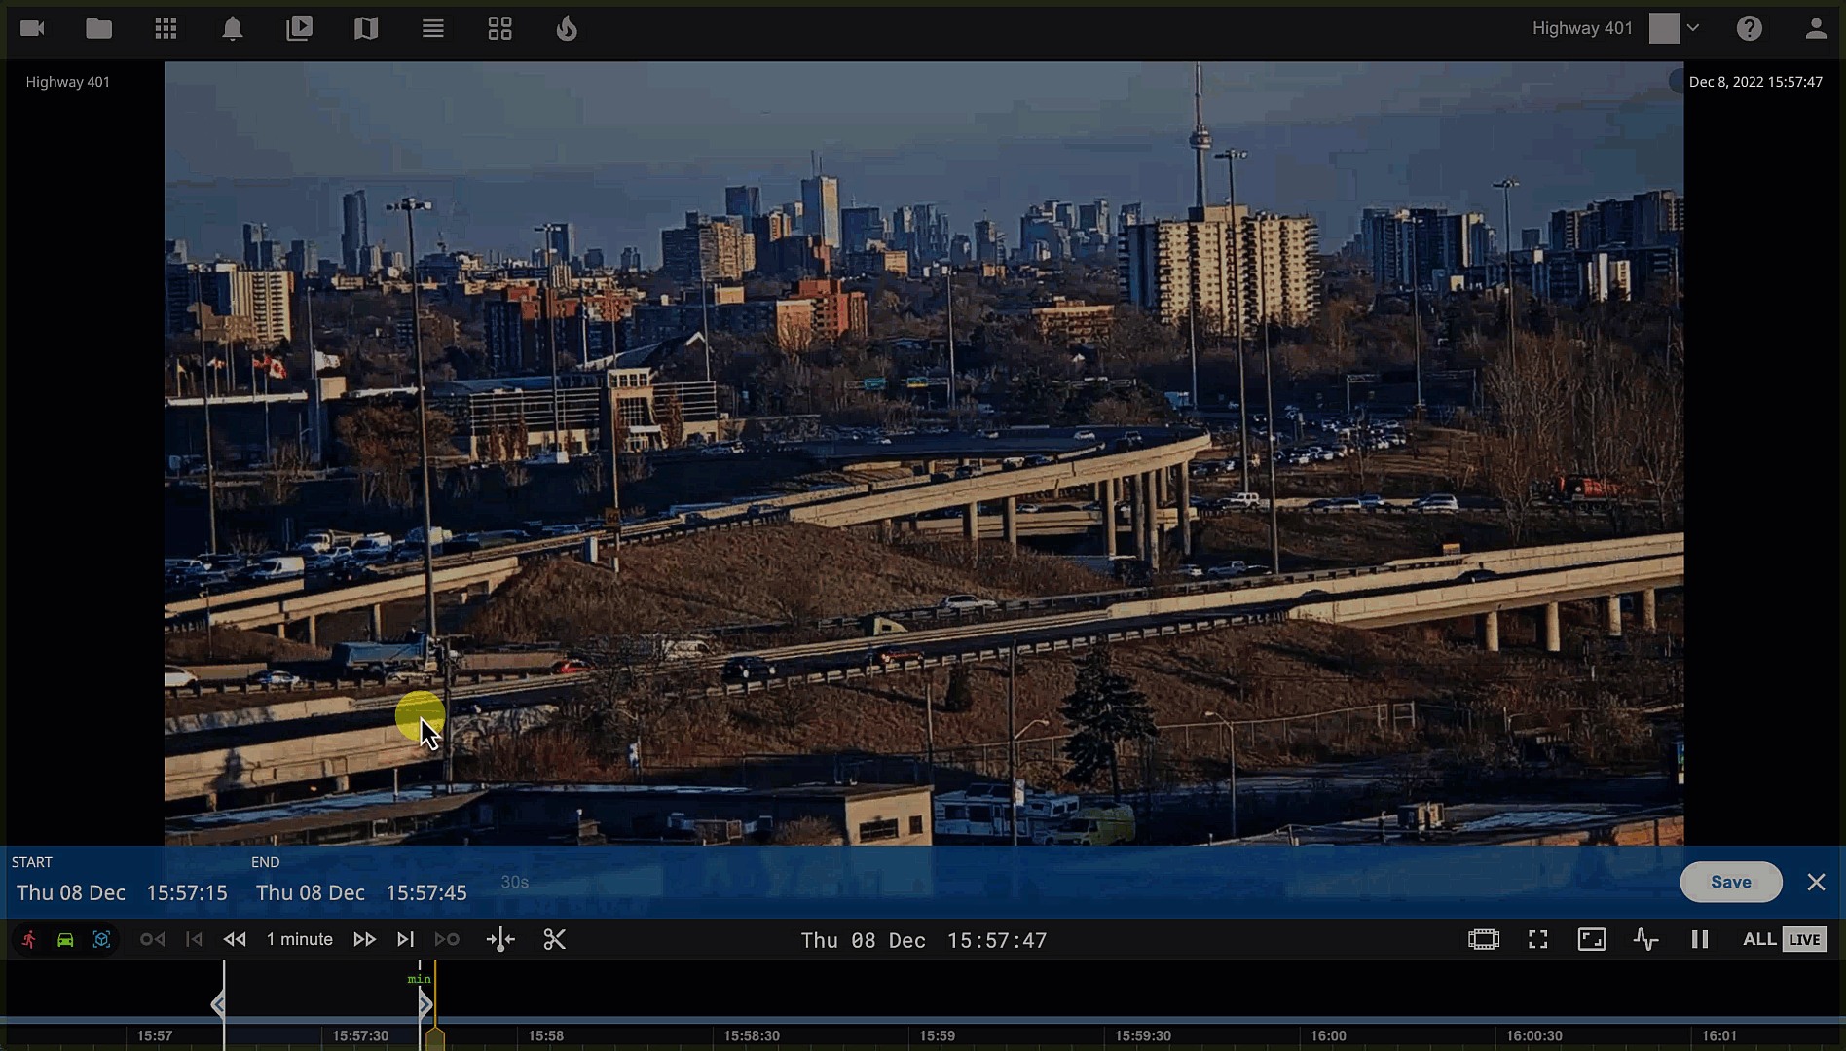The image size is (1846, 1051).
Task: Click the scissors clip export tool
Action: pos(554,939)
